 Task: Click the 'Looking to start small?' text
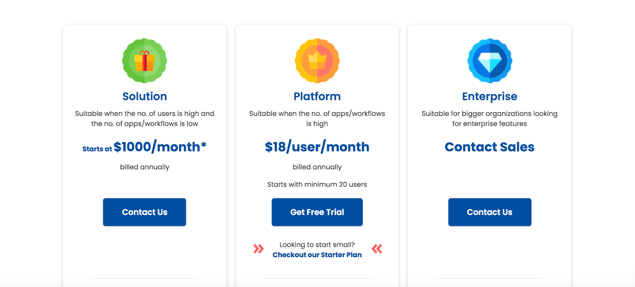[317, 245]
